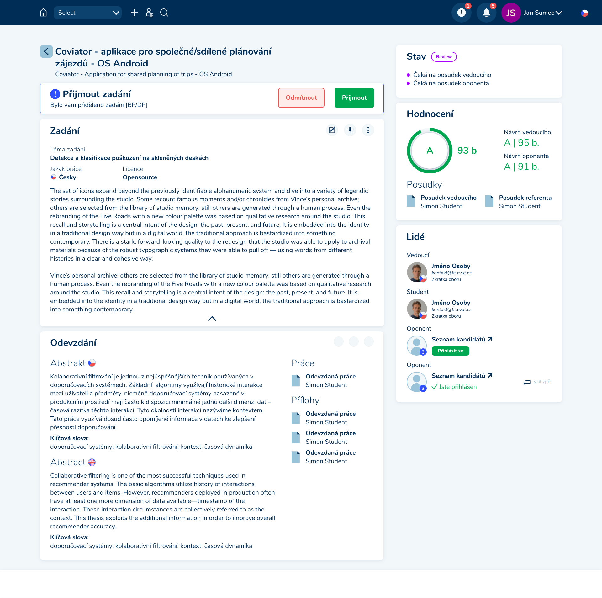Go back using the blue arrow button

click(46, 51)
